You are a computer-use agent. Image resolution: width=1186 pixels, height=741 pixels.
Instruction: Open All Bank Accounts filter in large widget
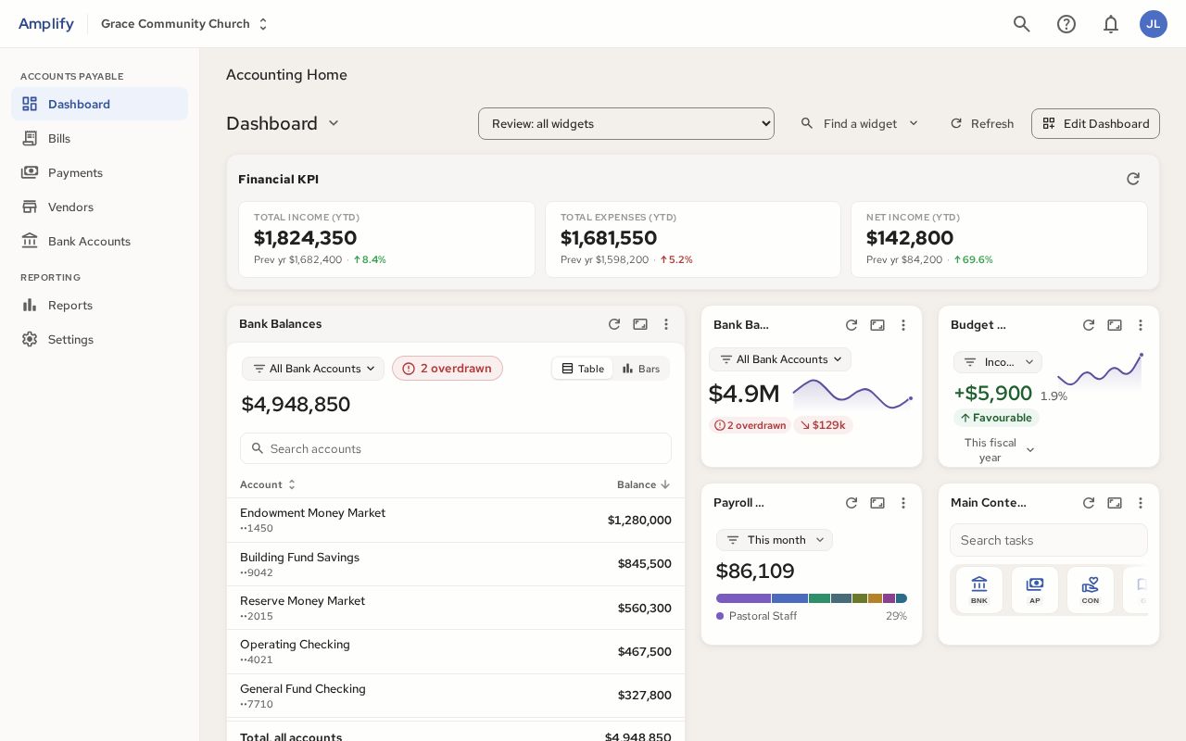[x=314, y=369]
